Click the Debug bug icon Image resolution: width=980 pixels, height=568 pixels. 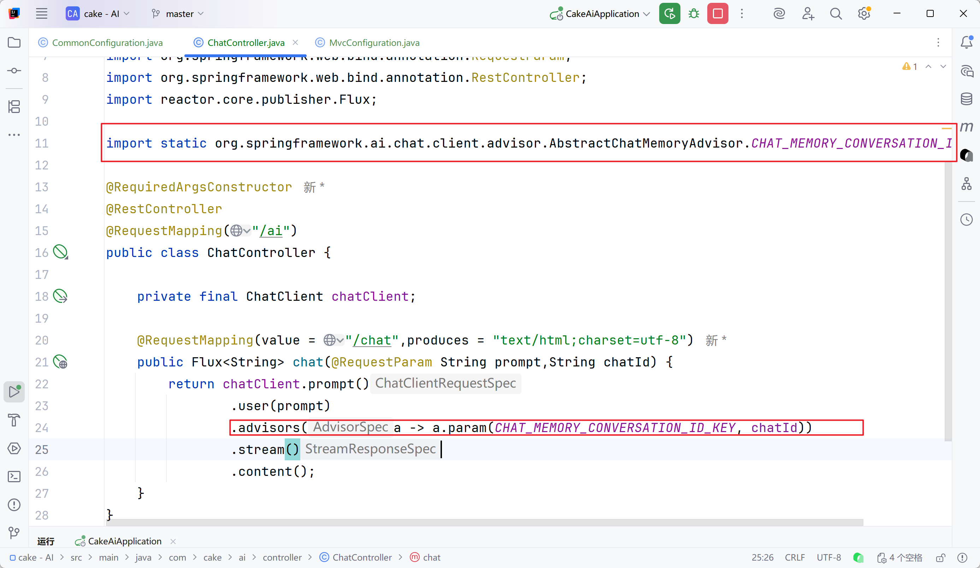click(693, 14)
